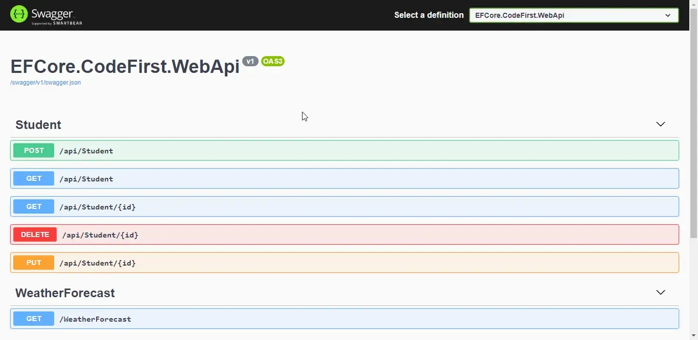Open the /swagger/v1/swagger.json link
698x340 pixels.
45,83
